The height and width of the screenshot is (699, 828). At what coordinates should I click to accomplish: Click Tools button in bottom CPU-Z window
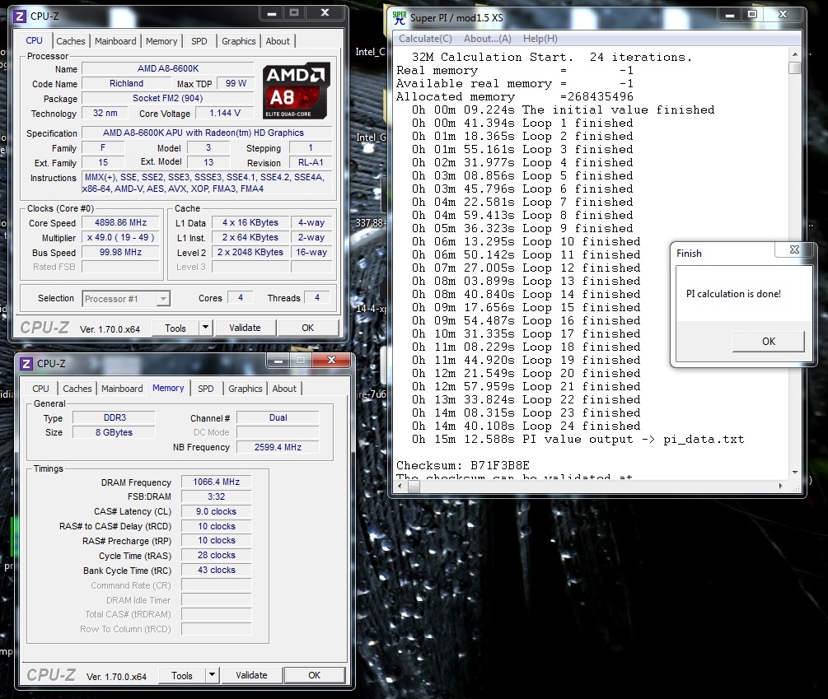click(x=181, y=675)
